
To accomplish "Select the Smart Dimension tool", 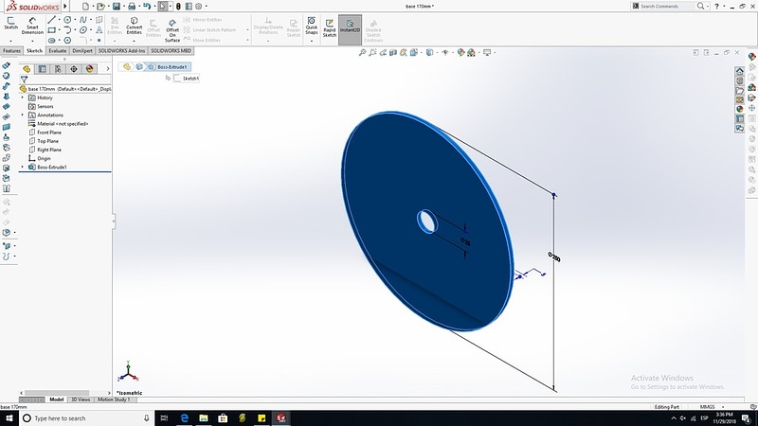I will (x=32, y=26).
